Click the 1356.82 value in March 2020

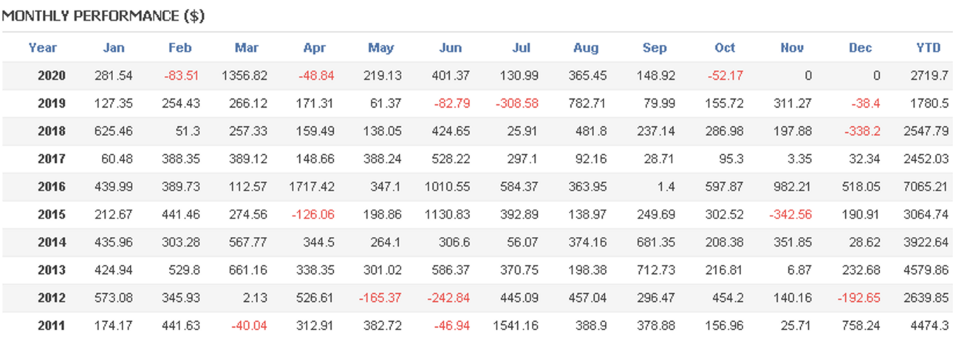pyautogui.click(x=245, y=75)
